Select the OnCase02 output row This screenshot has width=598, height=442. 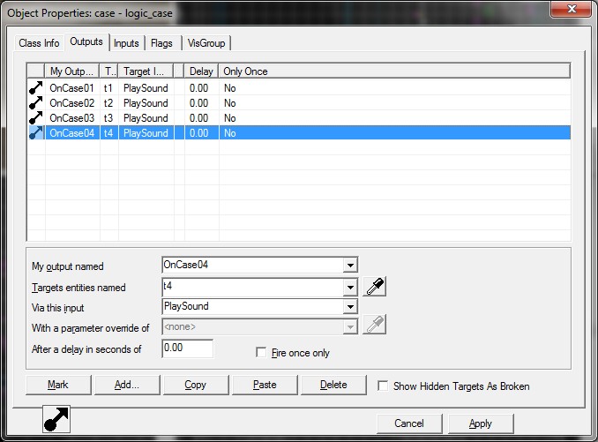tap(299, 103)
